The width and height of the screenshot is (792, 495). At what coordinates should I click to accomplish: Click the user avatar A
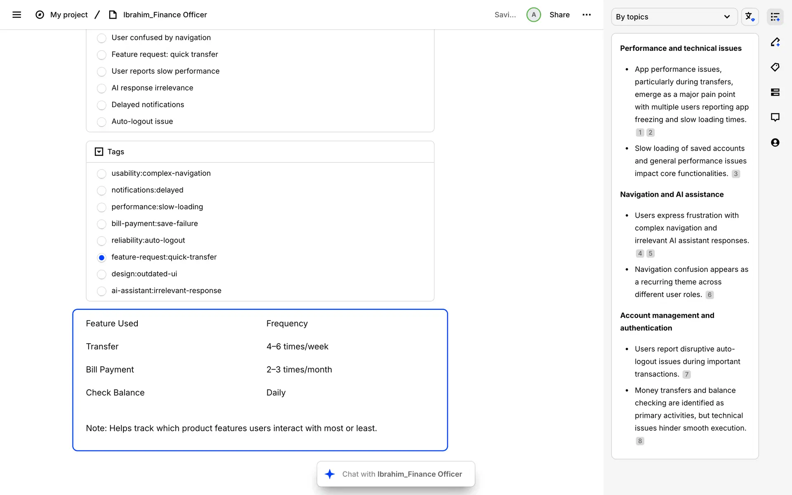(533, 15)
